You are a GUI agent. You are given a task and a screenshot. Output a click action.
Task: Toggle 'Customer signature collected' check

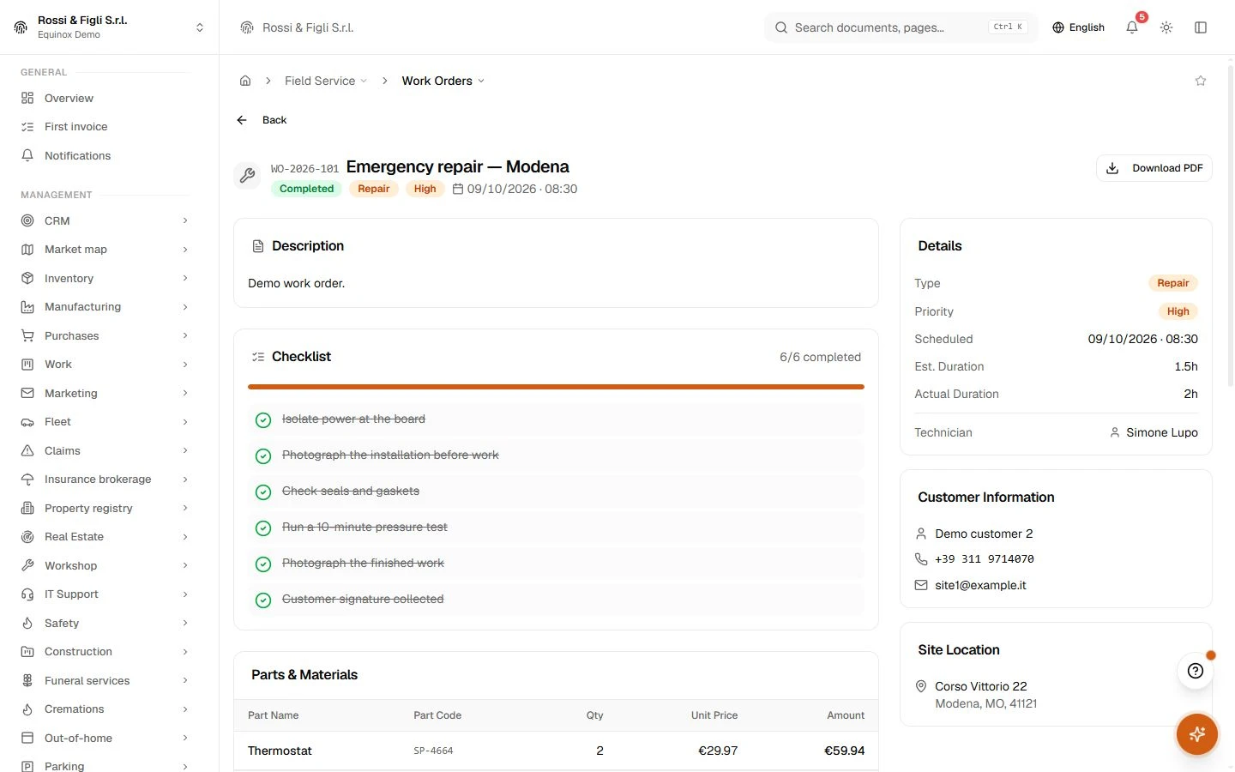[263, 600]
